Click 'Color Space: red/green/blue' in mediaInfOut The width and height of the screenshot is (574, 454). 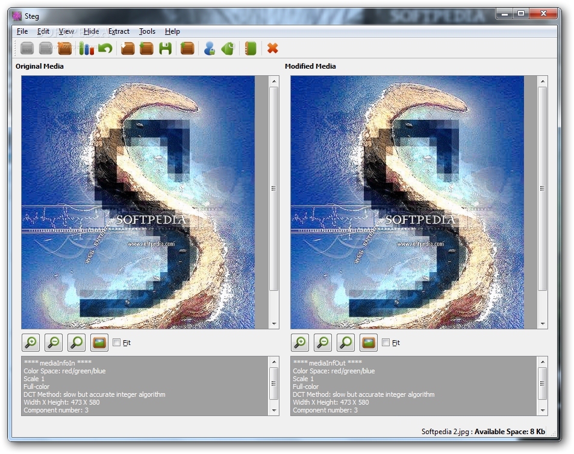tap(334, 371)
